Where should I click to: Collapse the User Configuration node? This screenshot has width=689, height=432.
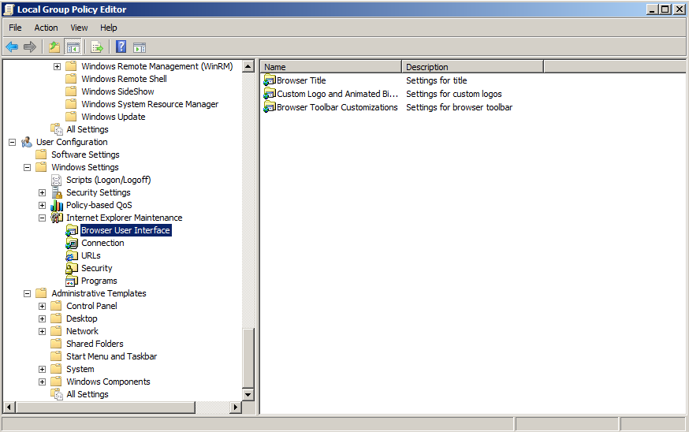13,142
